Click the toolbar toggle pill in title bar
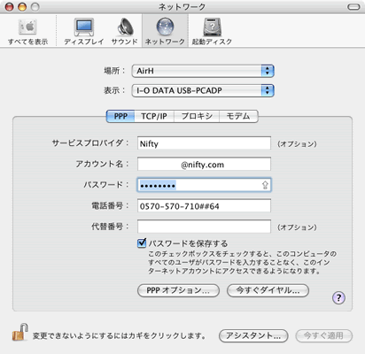 pos(353,7)
